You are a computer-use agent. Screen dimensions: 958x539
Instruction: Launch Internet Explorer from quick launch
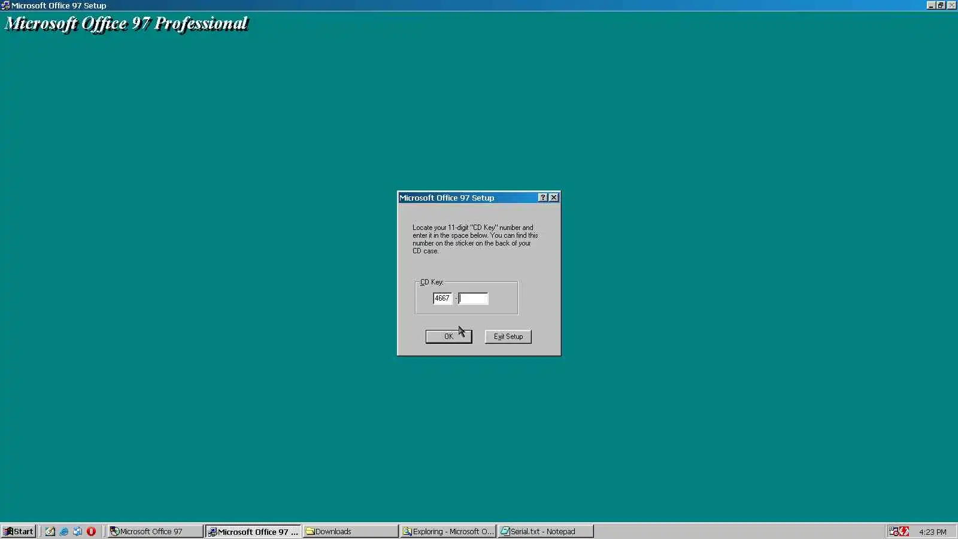(64, 531)
